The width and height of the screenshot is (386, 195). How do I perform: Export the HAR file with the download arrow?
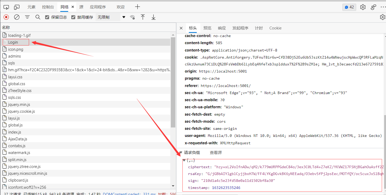pos(153,17)
